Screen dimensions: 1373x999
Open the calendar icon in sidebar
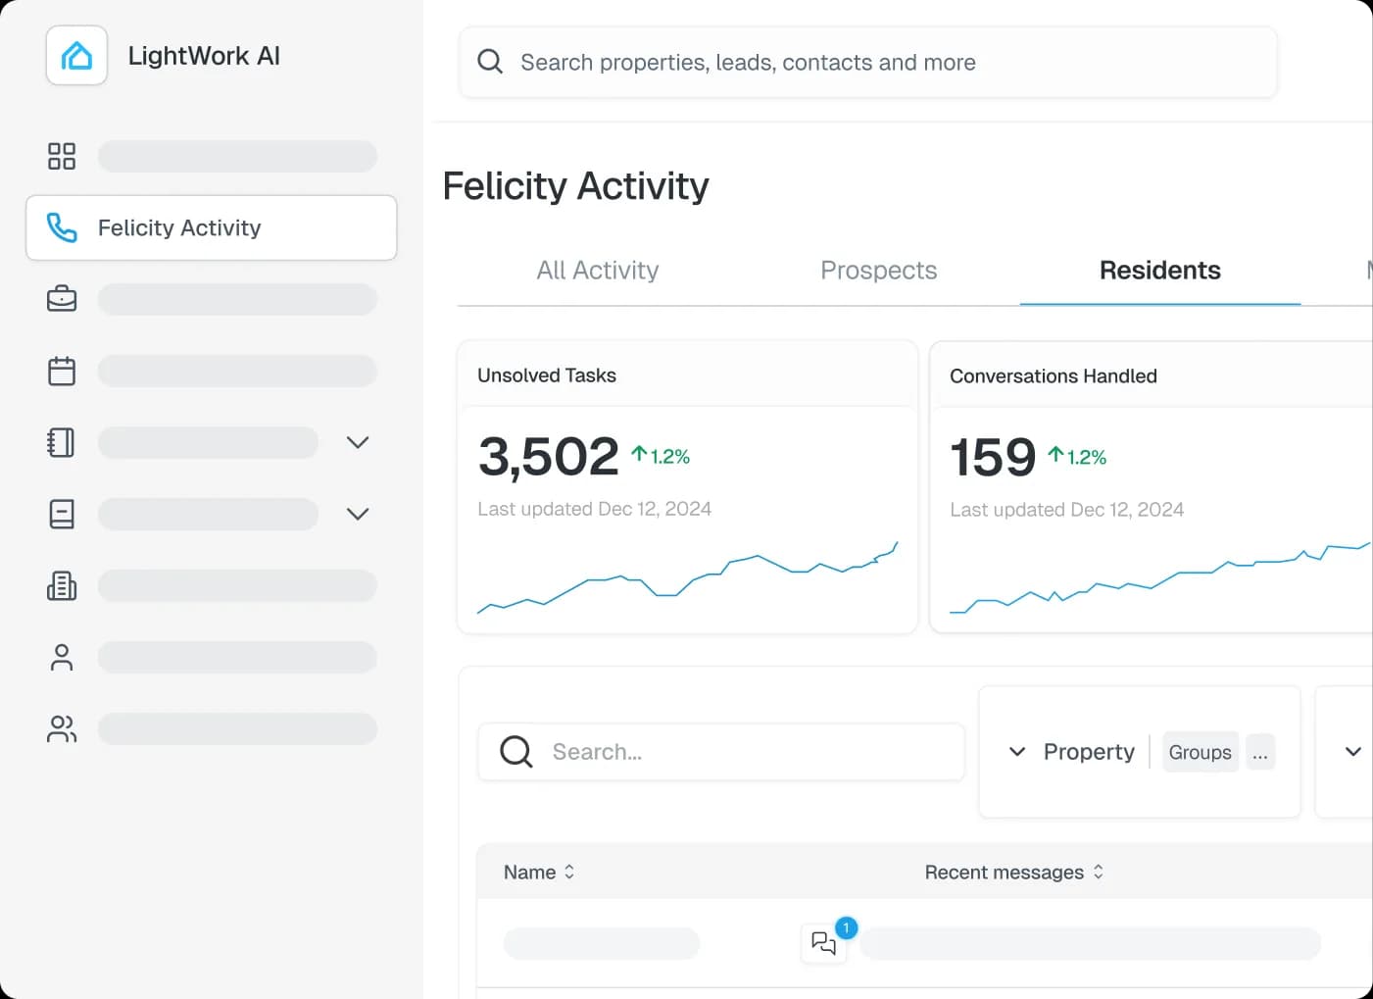[x=62, y=371]
